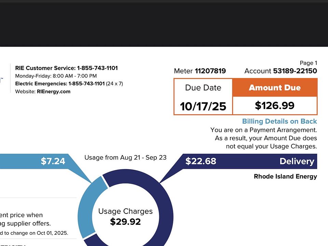
Task: Click the account number 53189-22150
Action: click(295, 71)
